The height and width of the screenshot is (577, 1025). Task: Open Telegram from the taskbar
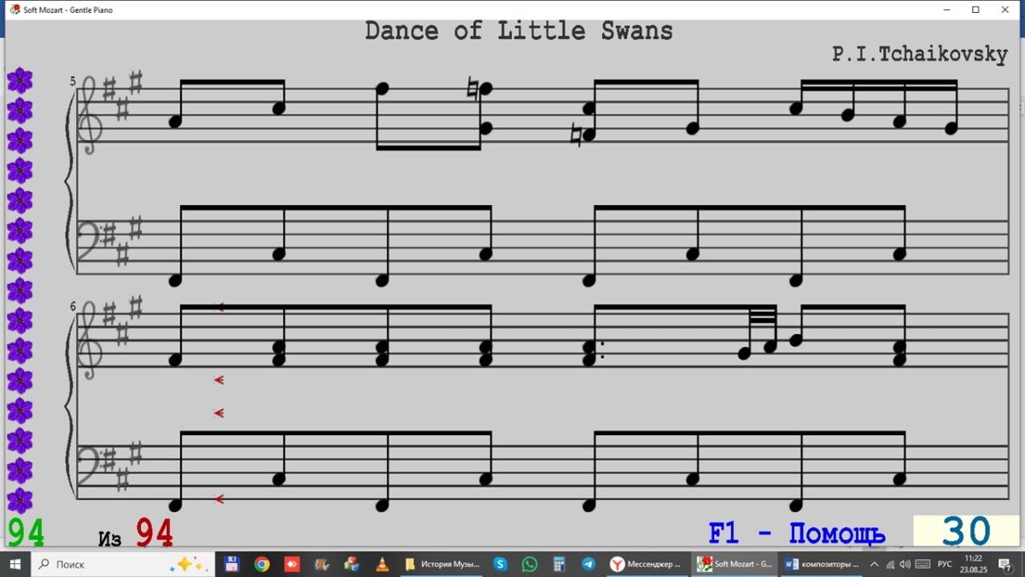point(589,564)
